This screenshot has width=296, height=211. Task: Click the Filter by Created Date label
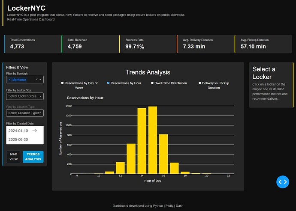click(20, 123)
